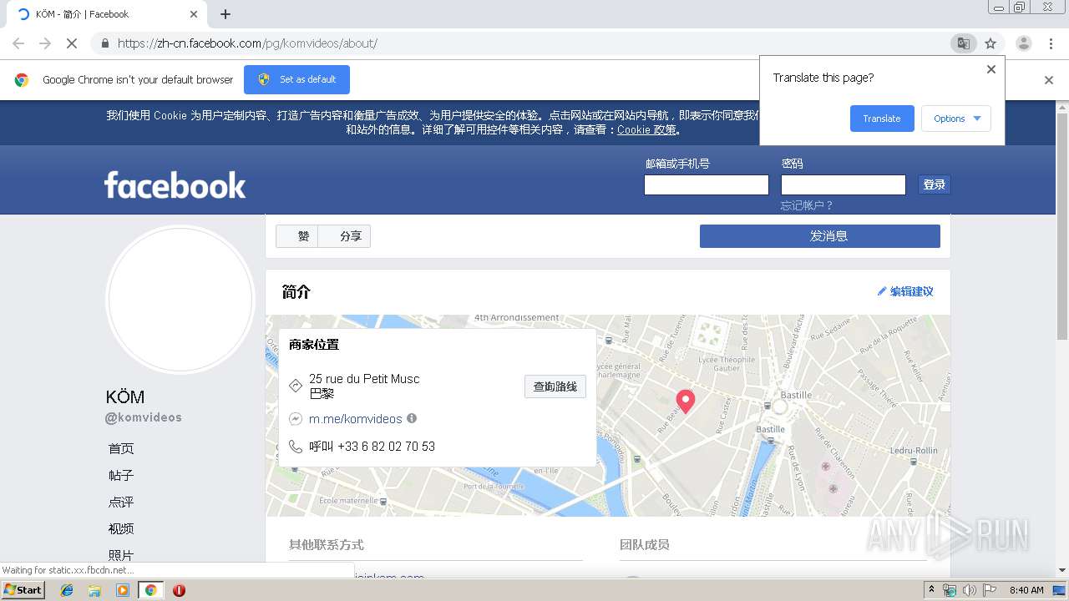Stop loading the page
Viewport: 1069px width, 601px height.
(72, 43)
